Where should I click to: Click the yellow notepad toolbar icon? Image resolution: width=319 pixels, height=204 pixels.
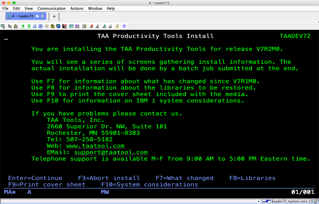[117, 26]
